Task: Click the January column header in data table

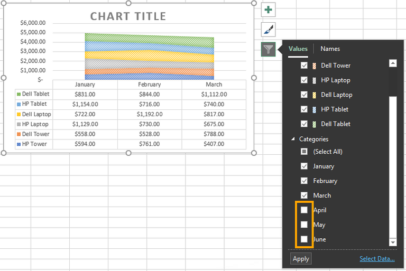Action: click(85, 85)
